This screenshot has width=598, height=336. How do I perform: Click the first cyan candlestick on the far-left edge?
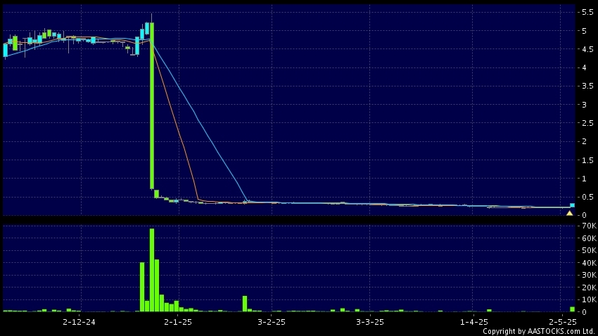coord(6,51)
